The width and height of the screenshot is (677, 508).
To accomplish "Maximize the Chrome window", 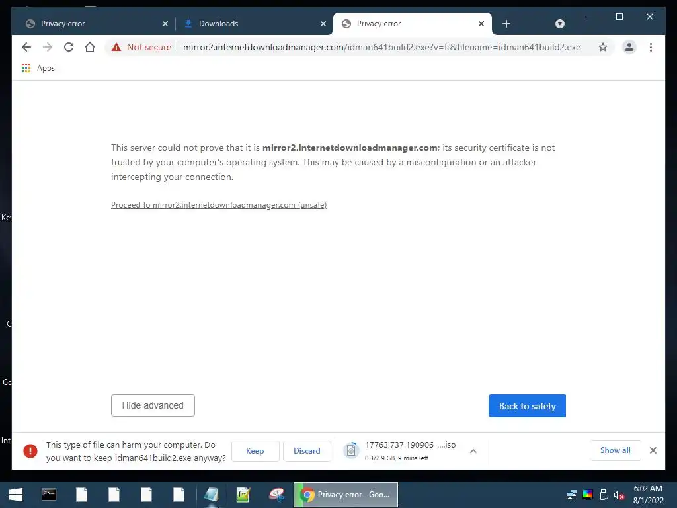I will 619,17.
